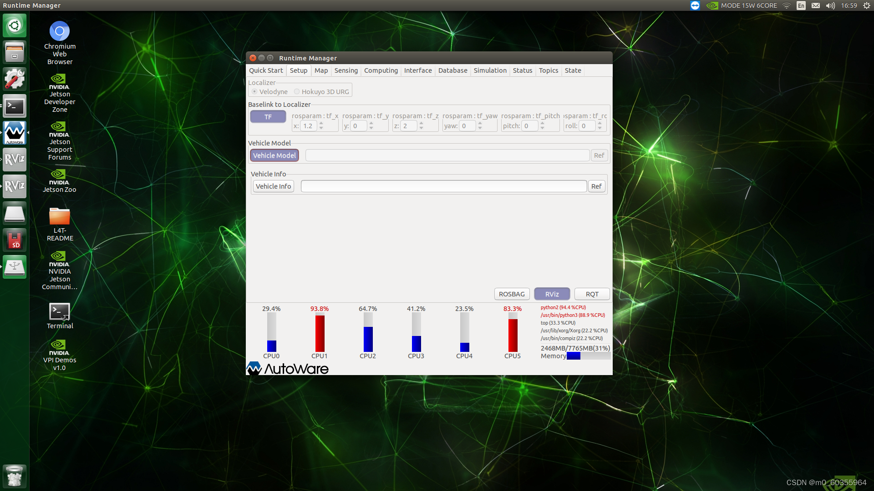
Task: Open first RViz icon in the dock
Action: (x=15, y=160)
